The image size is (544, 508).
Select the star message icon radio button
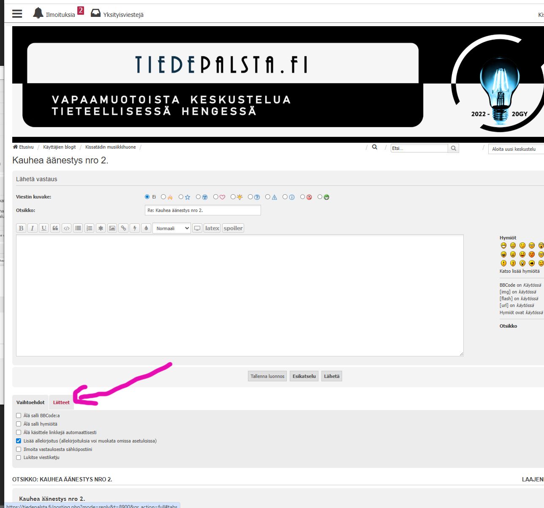(181, 197)
